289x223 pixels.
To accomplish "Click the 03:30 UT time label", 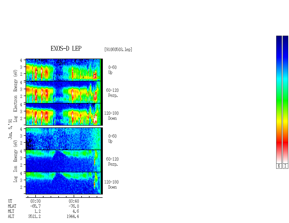I will click(x=36, y=201).
